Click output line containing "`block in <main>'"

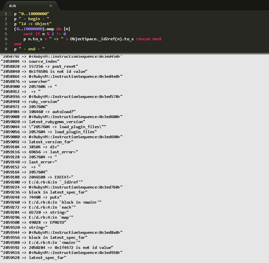[x=51, y=202]
